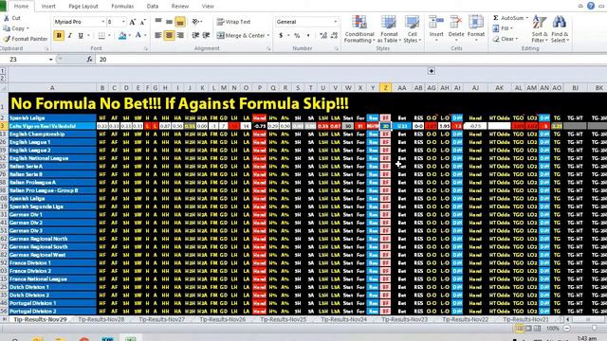
Task: Click the comma style button
Action: [308, 36]
